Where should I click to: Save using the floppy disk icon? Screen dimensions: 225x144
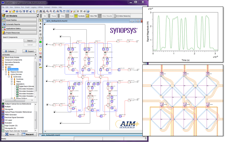point(17,11)
